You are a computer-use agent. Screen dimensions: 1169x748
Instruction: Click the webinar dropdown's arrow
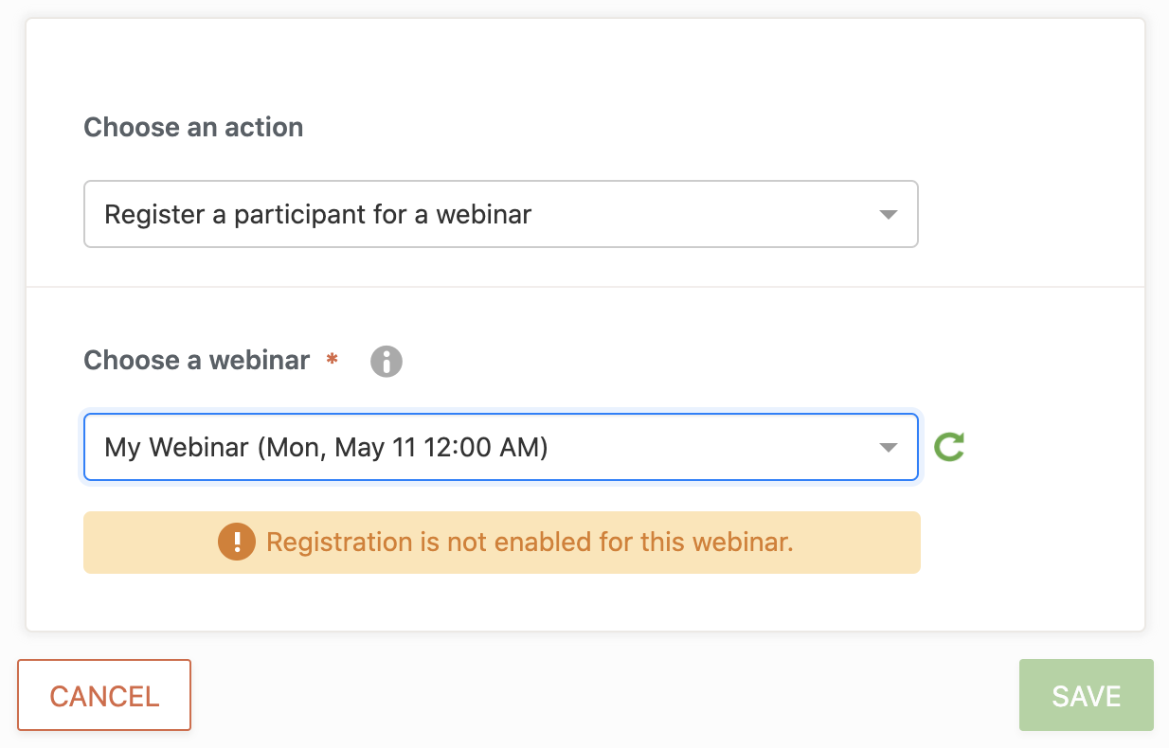click(888, 447)
